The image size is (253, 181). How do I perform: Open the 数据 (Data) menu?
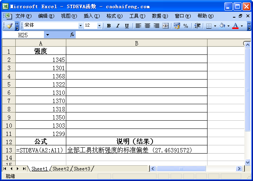pyautogui.click(x=160, y=16)
